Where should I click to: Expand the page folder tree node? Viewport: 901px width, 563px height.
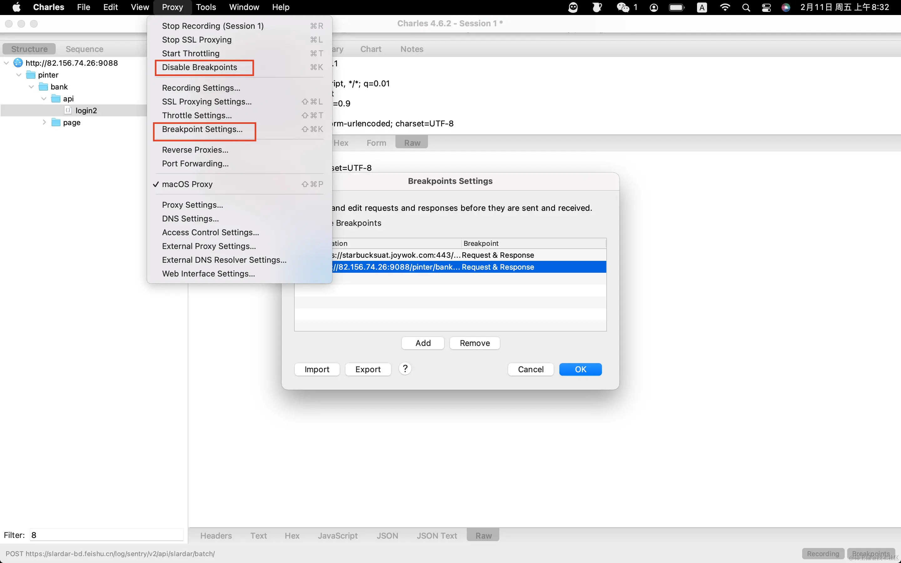[x=44, y=122]
